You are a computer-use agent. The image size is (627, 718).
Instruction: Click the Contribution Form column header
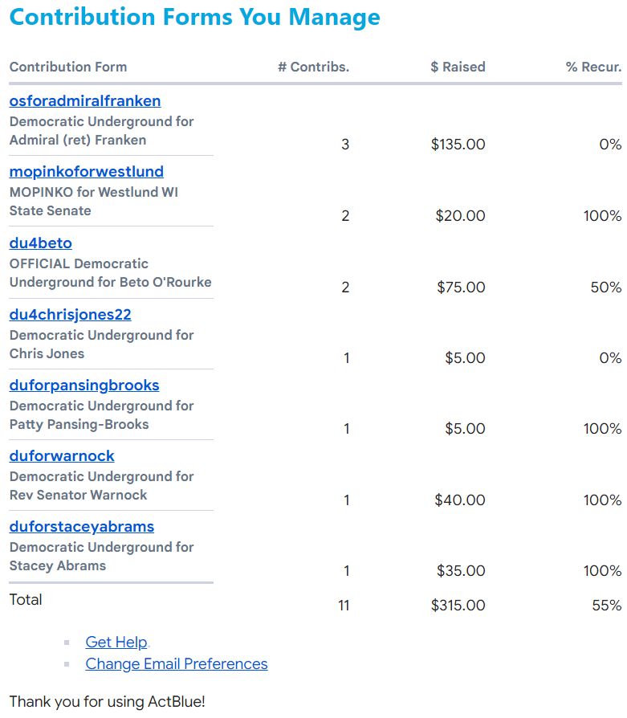point(68,67)
